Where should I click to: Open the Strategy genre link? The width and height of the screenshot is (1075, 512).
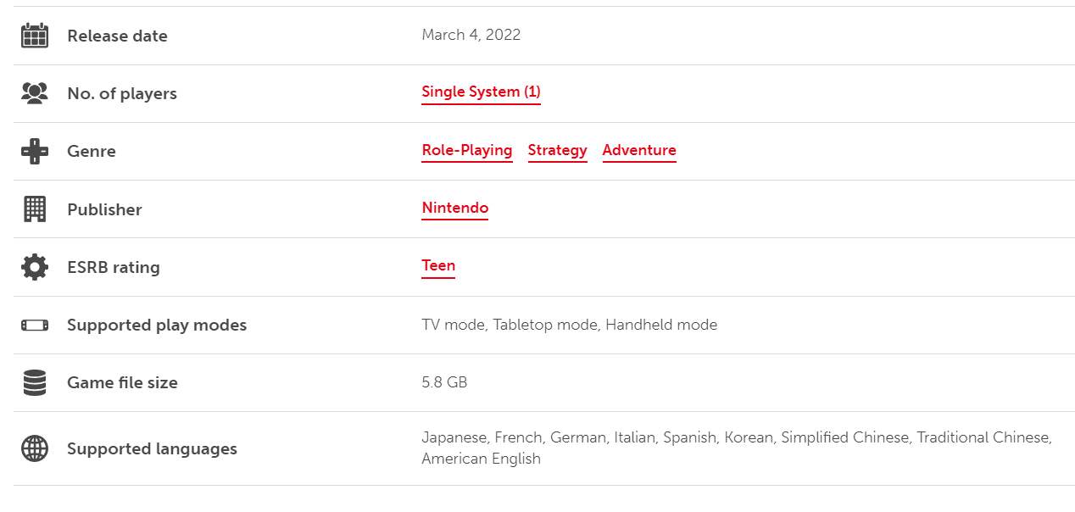[x=557, y=150]
